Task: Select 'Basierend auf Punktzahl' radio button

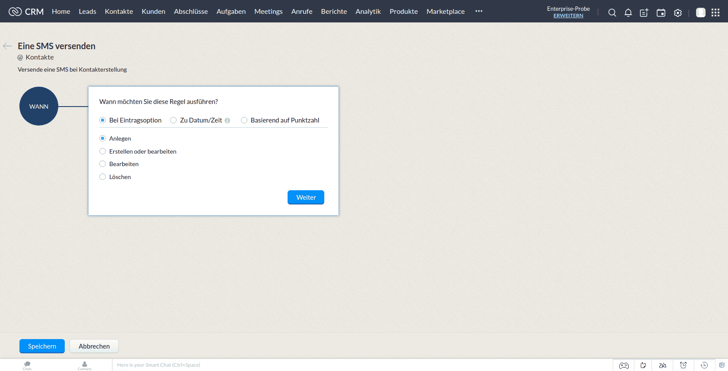Action: pyautogui.click(x=244, y=120)
